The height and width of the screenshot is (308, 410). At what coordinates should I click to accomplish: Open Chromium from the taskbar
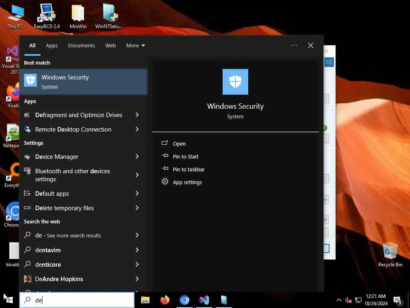[184, 300]
